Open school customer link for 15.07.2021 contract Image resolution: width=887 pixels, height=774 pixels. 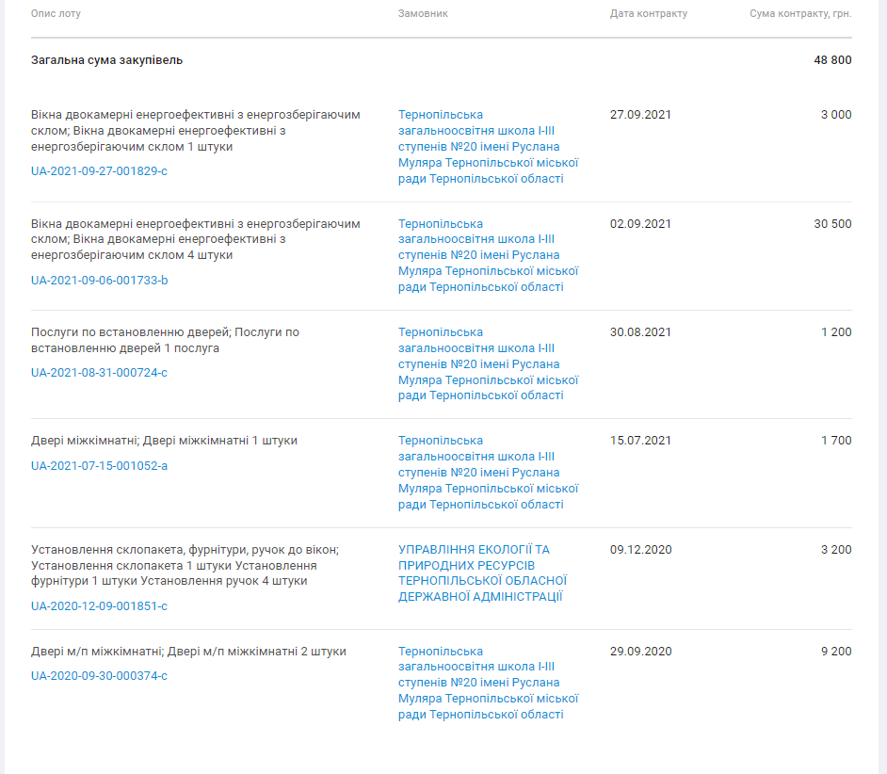coord(488,473)
